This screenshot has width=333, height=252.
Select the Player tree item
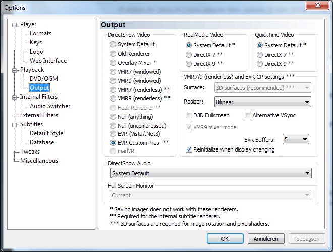pos(28,24)
